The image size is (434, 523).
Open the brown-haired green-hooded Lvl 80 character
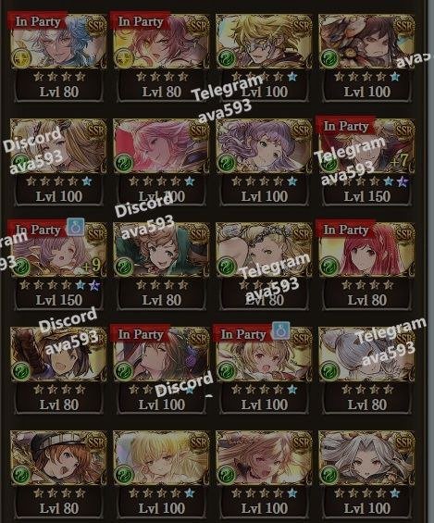[161, 250]
